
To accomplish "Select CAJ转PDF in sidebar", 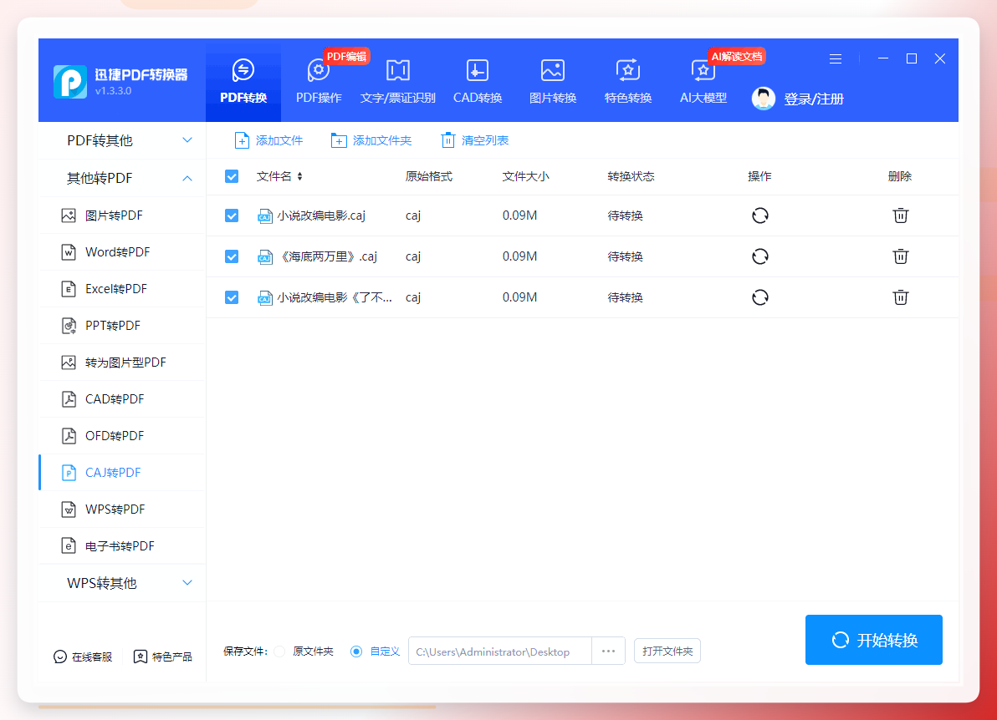I will click(122, 473).
